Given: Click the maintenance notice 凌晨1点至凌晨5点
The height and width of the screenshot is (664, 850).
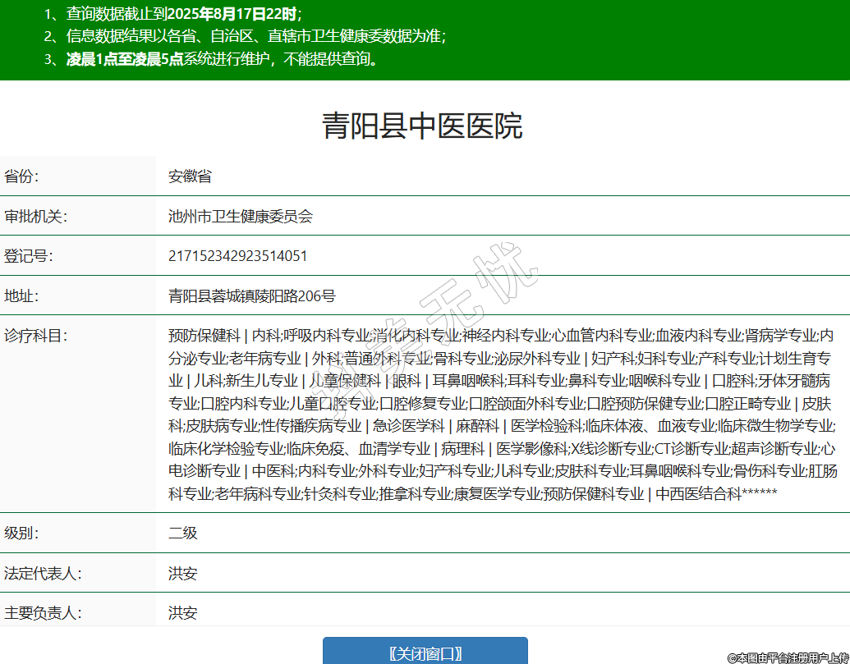Looking at the screenshot, I should tap(125, 59).
